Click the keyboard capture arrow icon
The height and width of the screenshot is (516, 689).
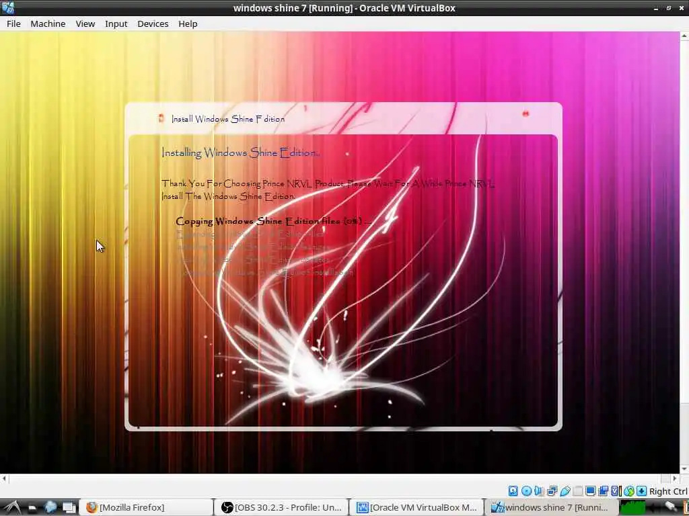(641, 491)
